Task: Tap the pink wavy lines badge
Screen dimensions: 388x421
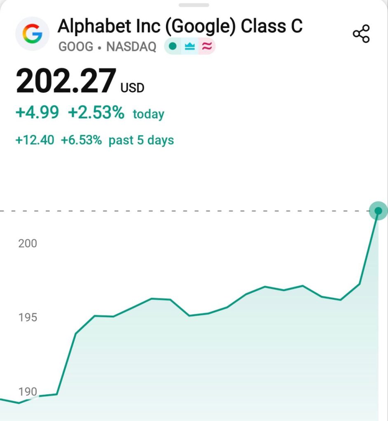Action: (207, 47)
